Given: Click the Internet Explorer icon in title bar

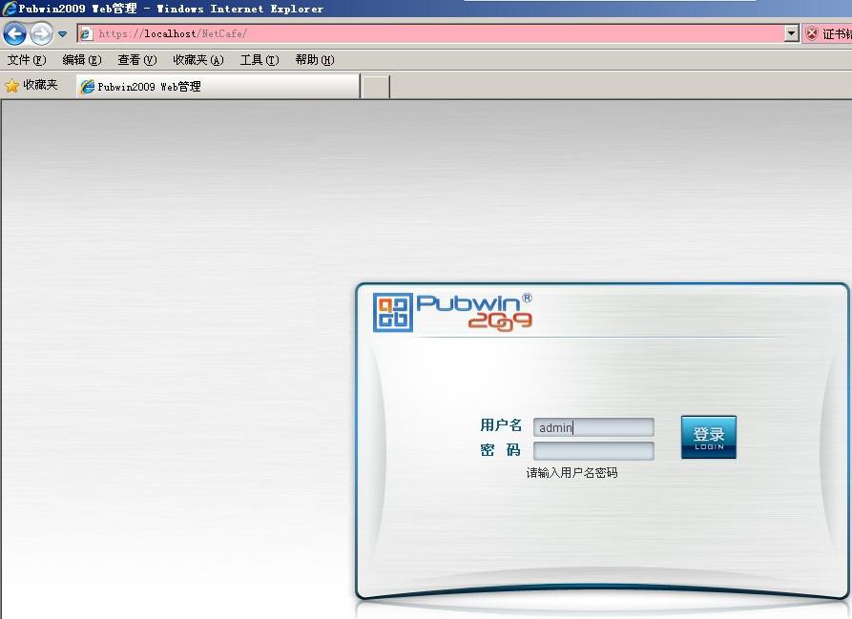Looking at the screenshot, I should tap(9, 9).
